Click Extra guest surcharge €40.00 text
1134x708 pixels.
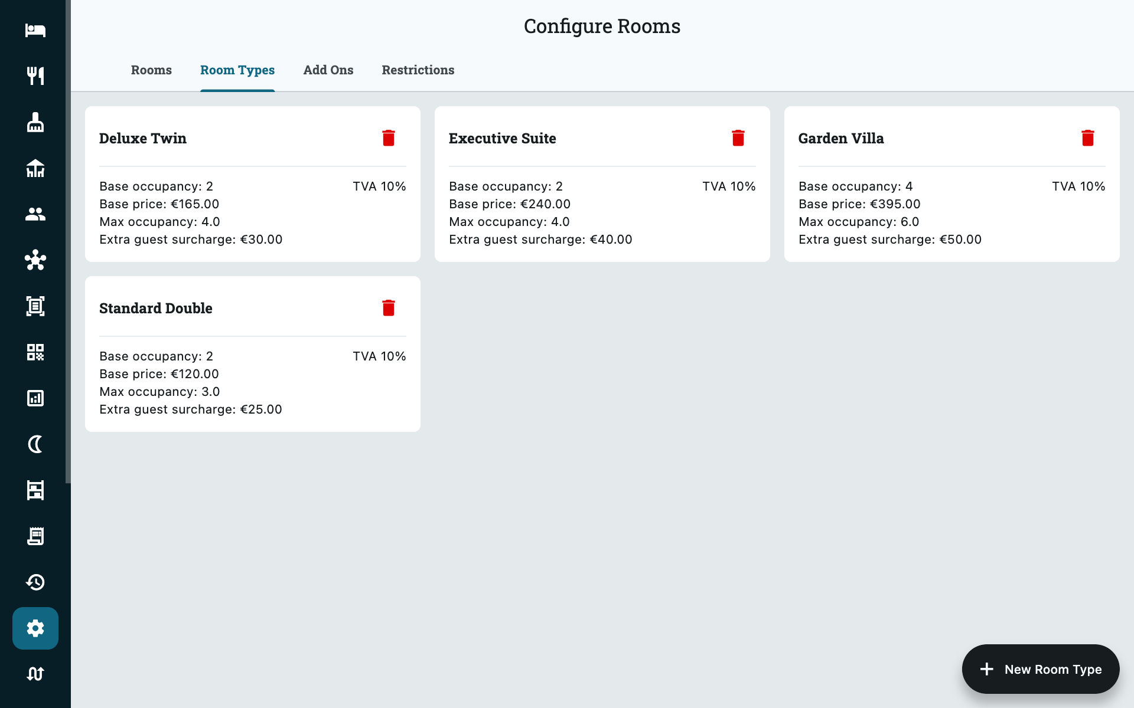540,240
